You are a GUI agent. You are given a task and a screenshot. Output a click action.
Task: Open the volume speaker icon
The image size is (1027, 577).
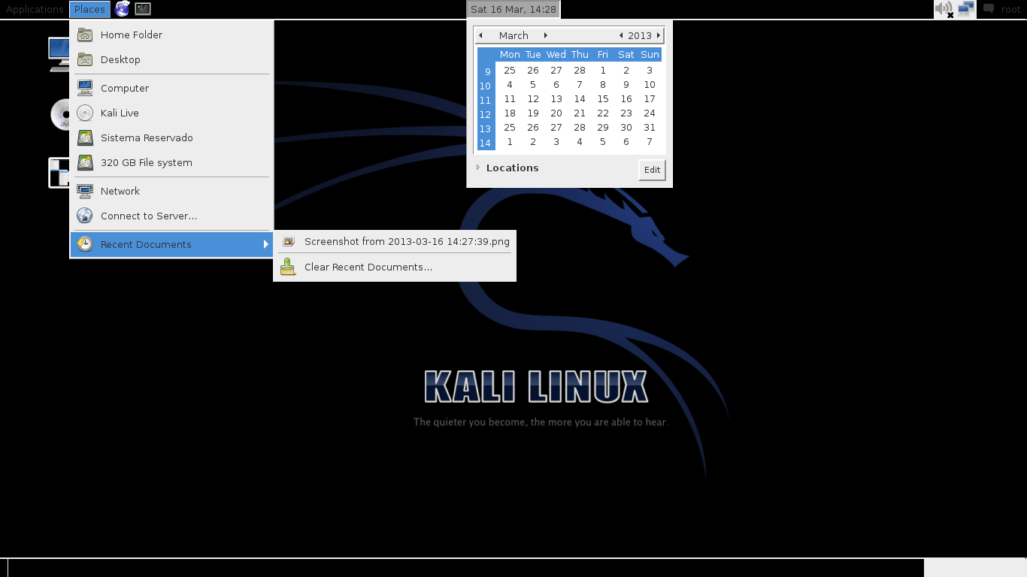pos(944,9)
